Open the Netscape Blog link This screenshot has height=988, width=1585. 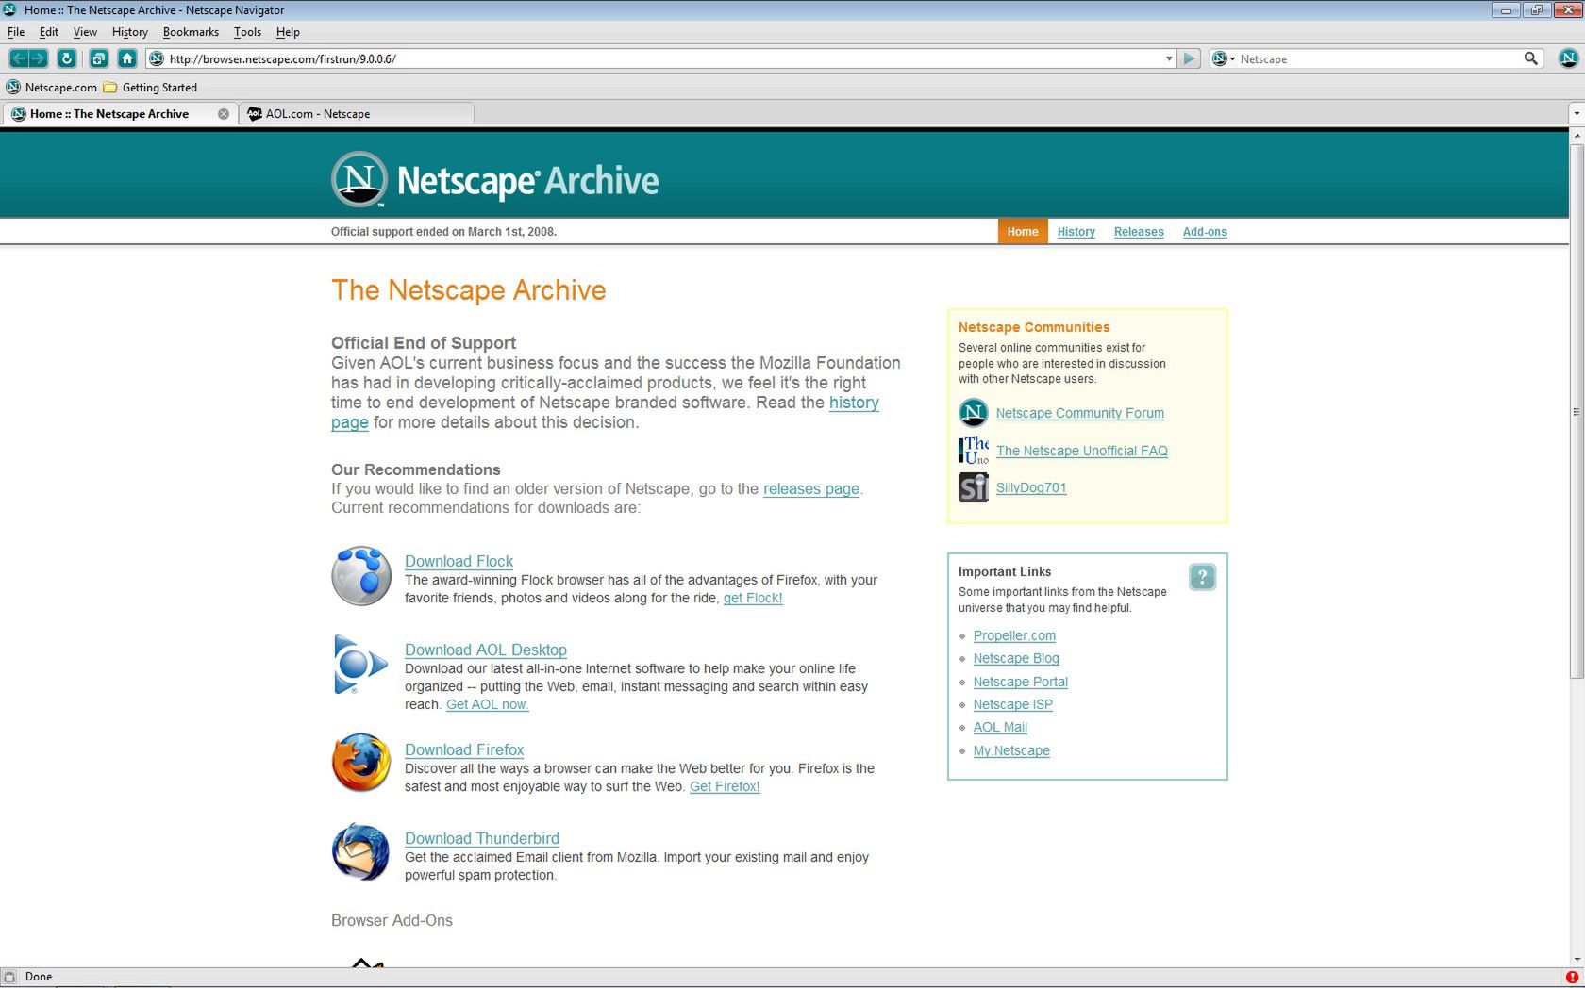1016,658
